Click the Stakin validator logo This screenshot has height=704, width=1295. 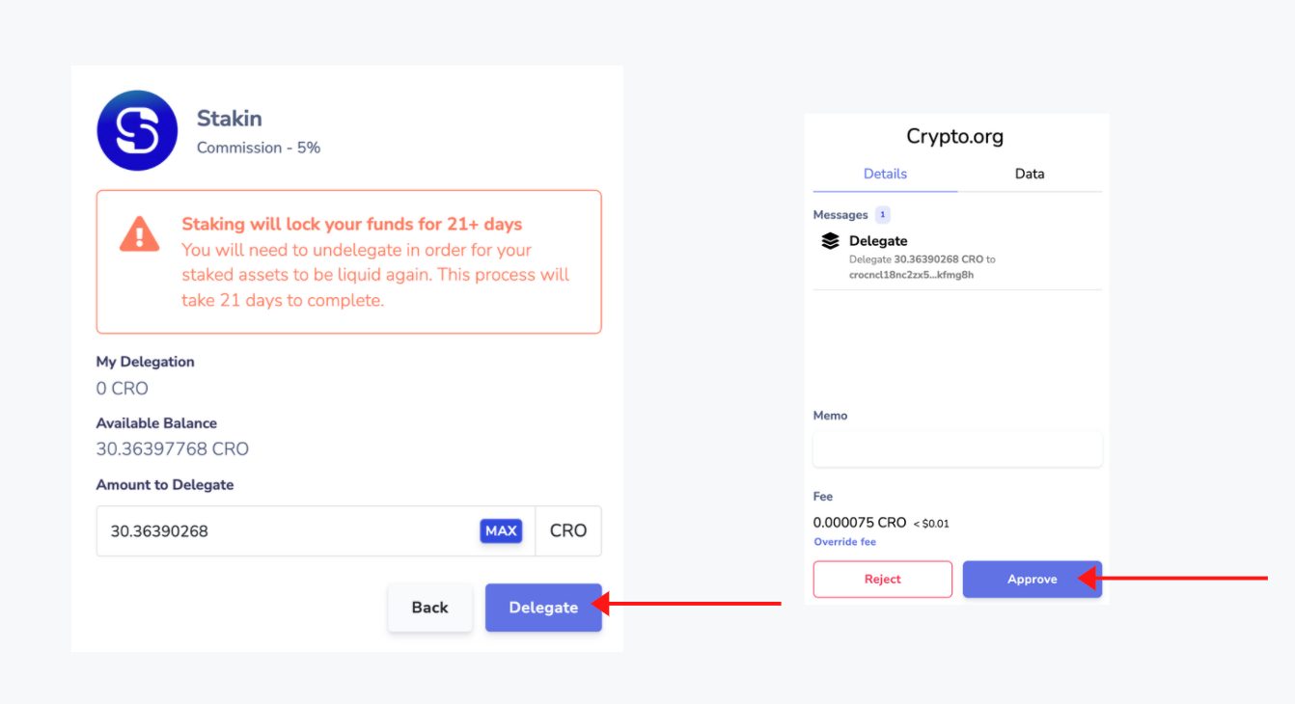138,131
